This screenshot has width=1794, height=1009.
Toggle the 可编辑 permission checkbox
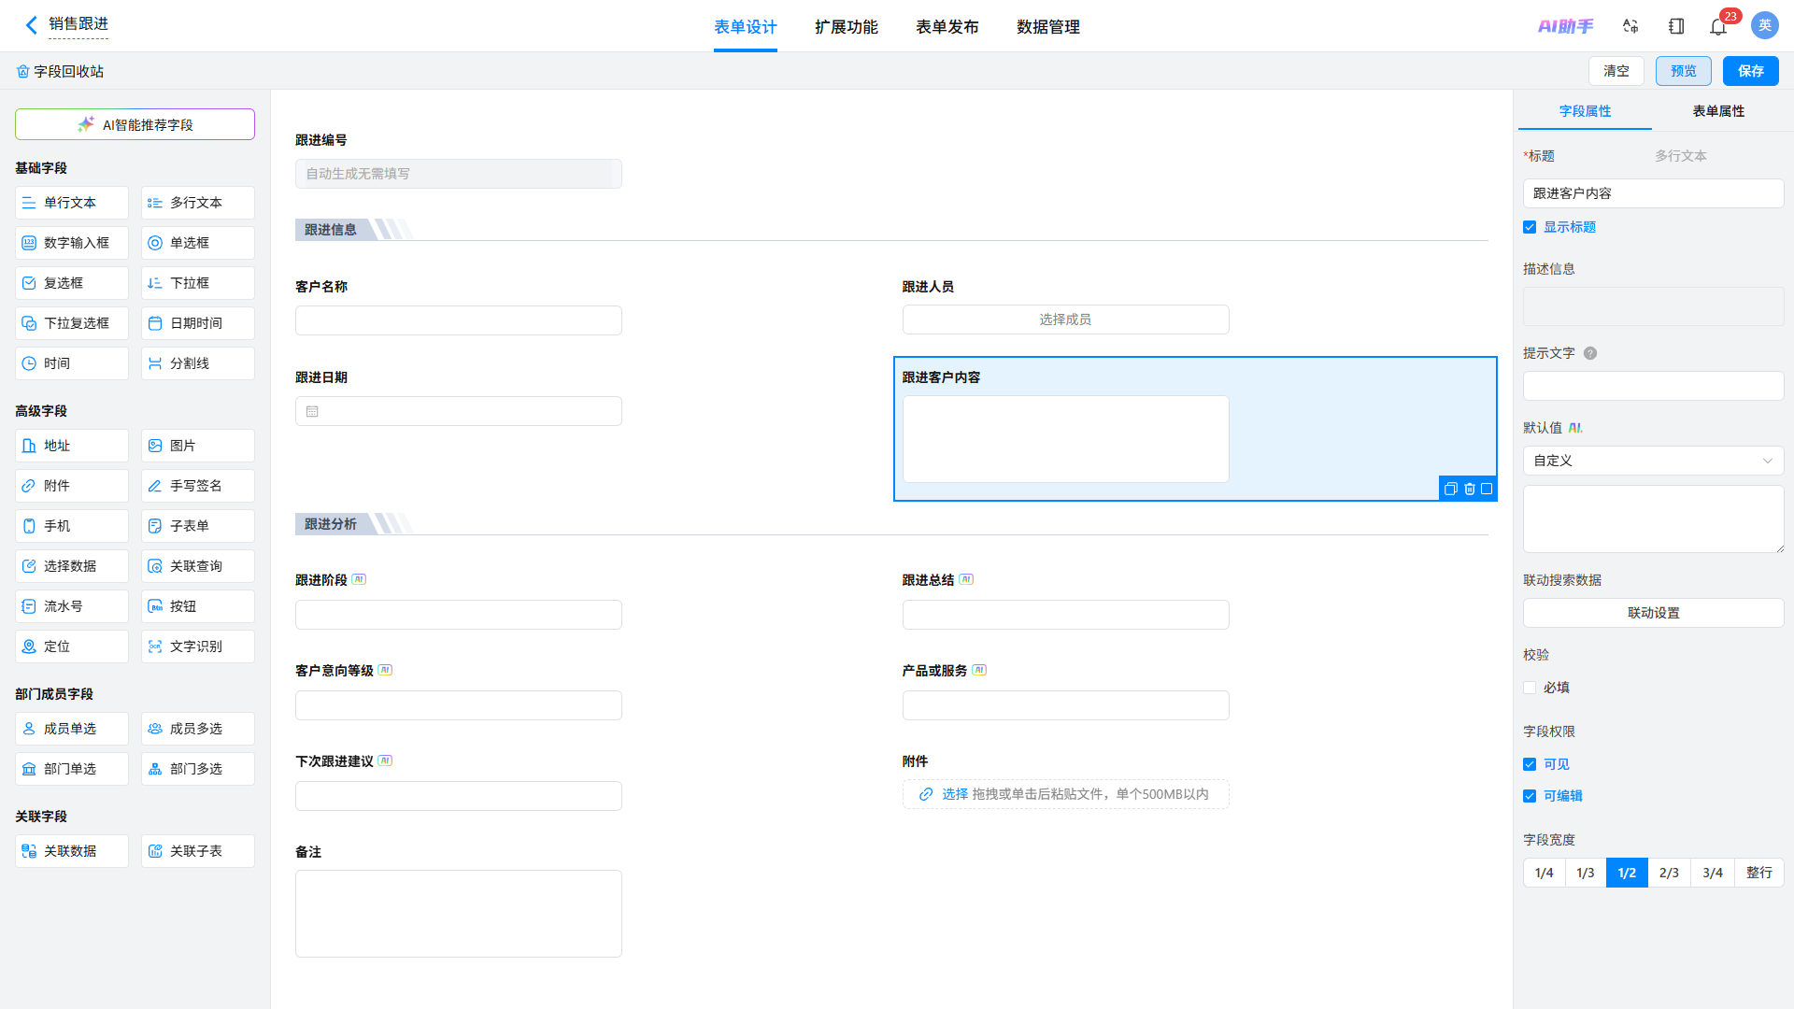[x=1530, y=796]
